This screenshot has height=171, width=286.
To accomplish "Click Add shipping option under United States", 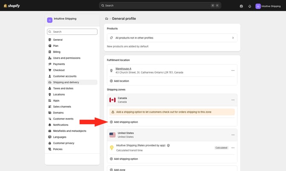I will click(x=124, y=159).
